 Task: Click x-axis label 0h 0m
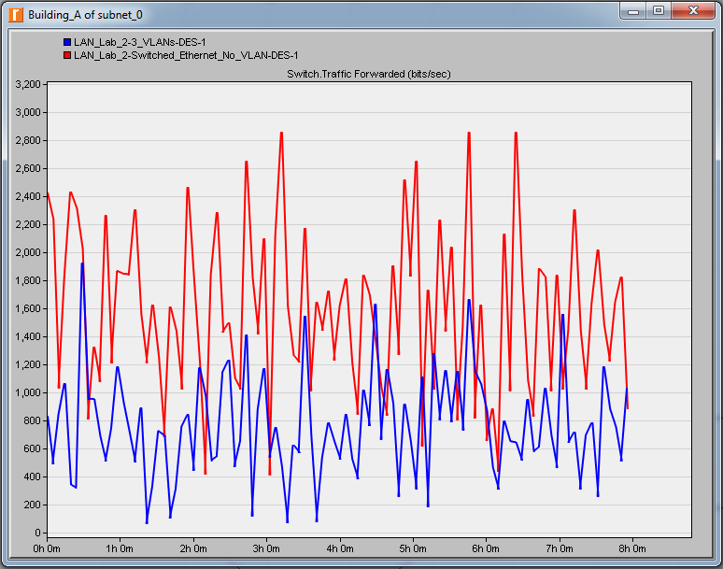pos(47,548)
